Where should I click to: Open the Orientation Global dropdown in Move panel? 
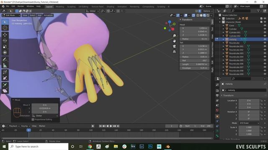pyautogui.click(x=45, y=116)
